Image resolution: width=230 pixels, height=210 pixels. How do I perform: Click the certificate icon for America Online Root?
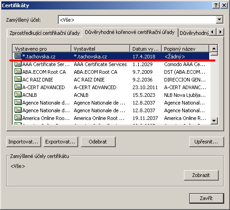(x=18, y=118)
